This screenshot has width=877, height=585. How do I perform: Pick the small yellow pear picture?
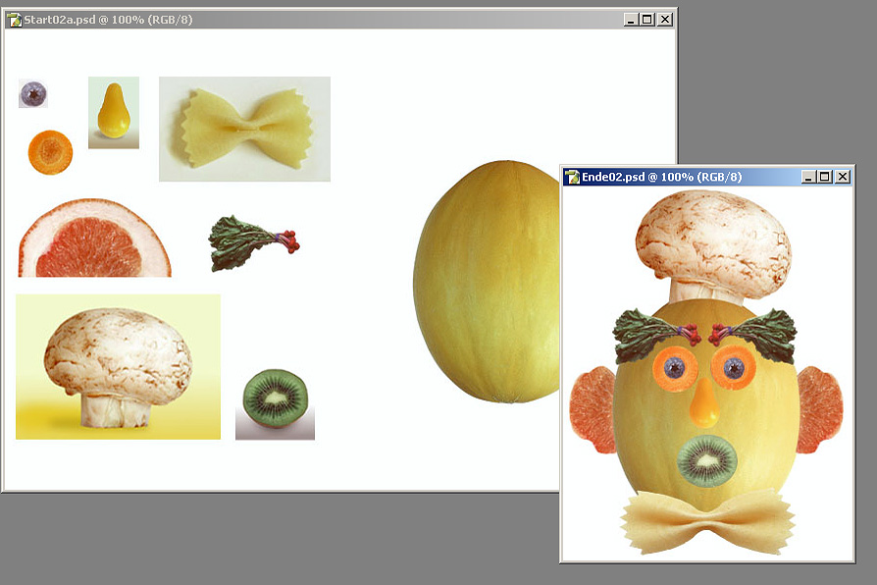point(114,112)
